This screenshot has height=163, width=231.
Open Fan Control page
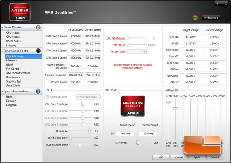(13, 69)
